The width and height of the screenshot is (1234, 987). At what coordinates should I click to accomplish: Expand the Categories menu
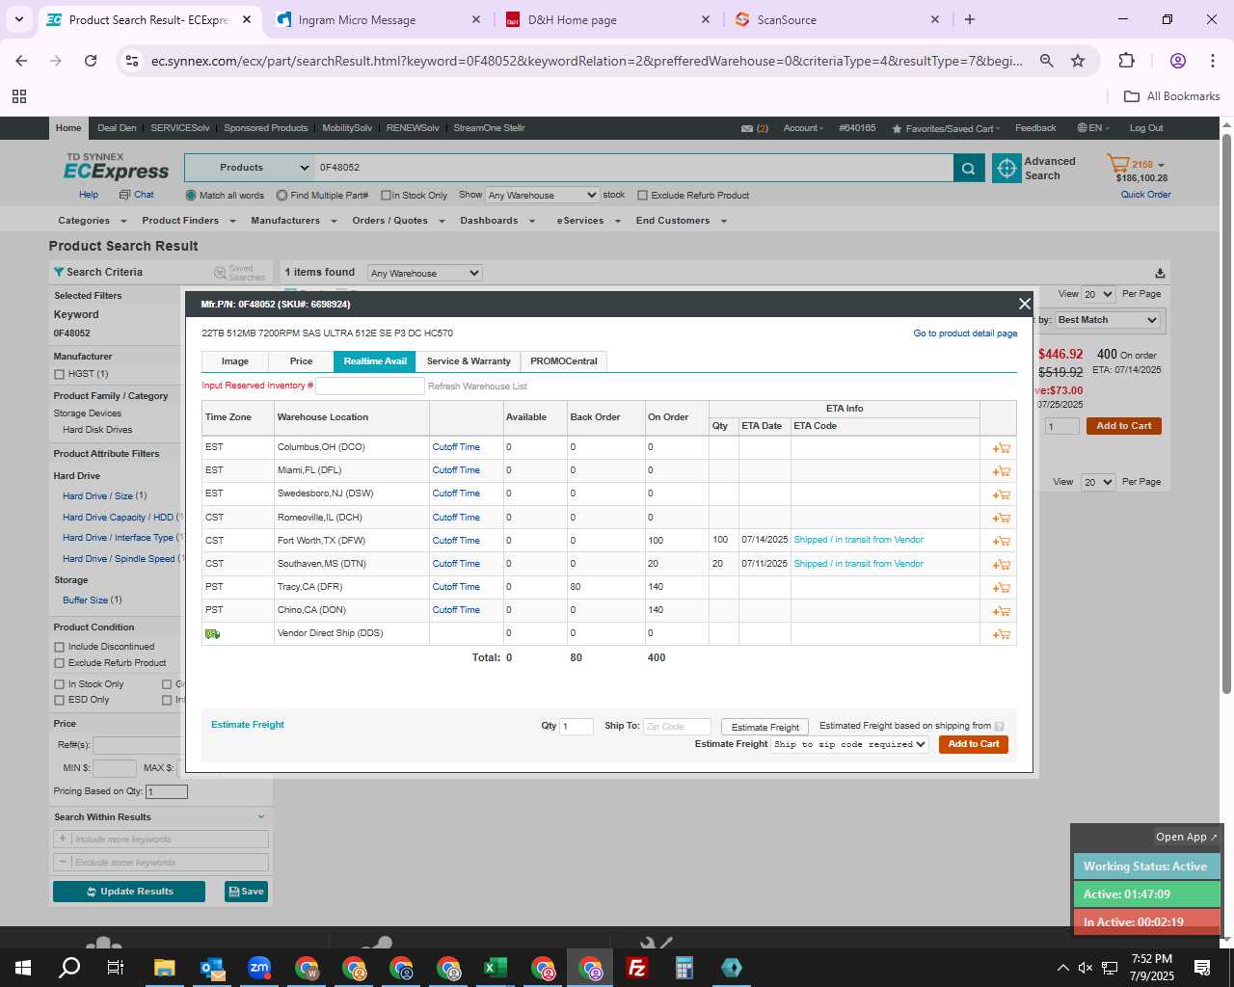click(91, 221)
